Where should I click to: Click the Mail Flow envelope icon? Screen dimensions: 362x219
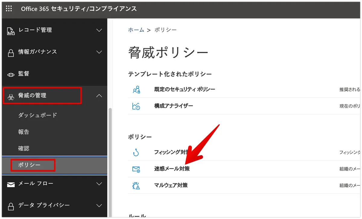click(x=11, y=184)
